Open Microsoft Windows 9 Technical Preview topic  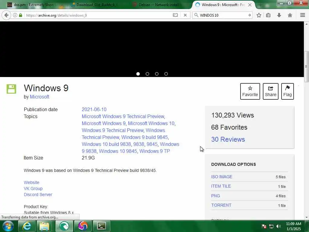click(x=123, y=116)
